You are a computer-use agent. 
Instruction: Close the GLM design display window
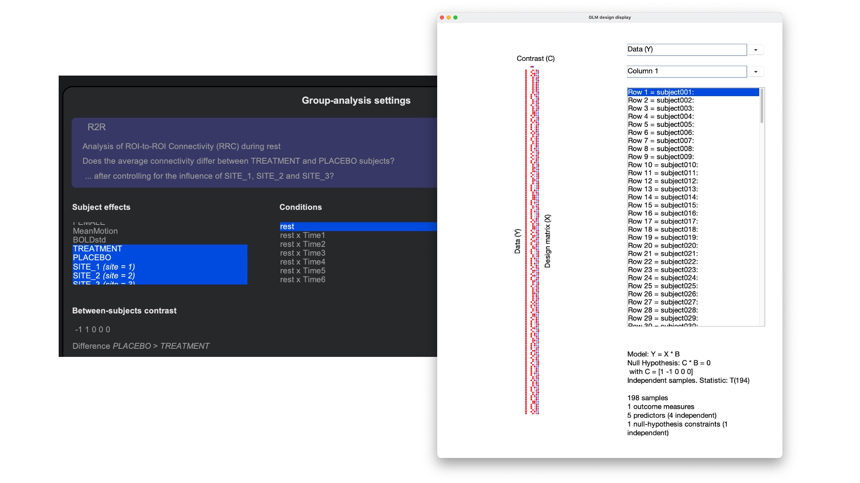point(442,17)
